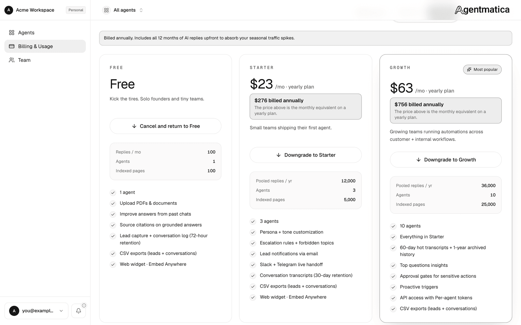This screenshot has width=521, height=325.
Task: Click the Agents grid icon in sidebar
Action: coord(12,32)
